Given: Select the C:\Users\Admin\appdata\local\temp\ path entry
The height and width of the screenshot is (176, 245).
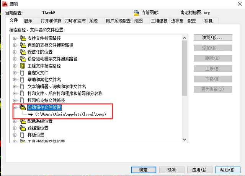Looking at the screenshot, I should pos(71,114).
